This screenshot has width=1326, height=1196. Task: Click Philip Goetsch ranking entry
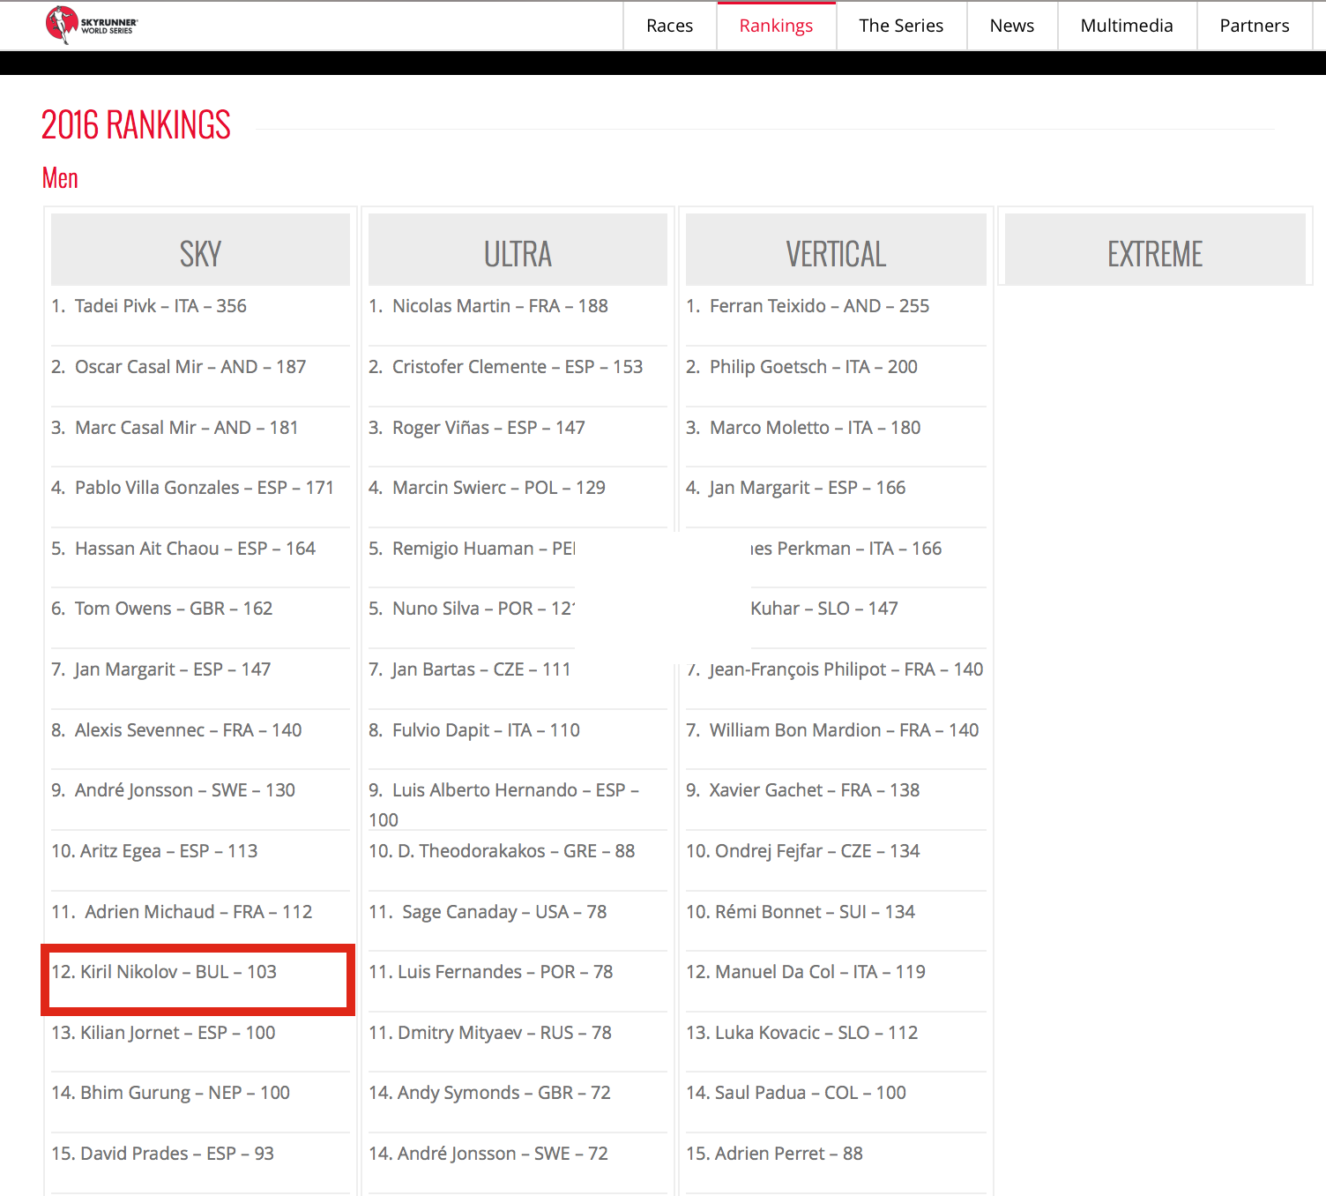coord(801,367)
